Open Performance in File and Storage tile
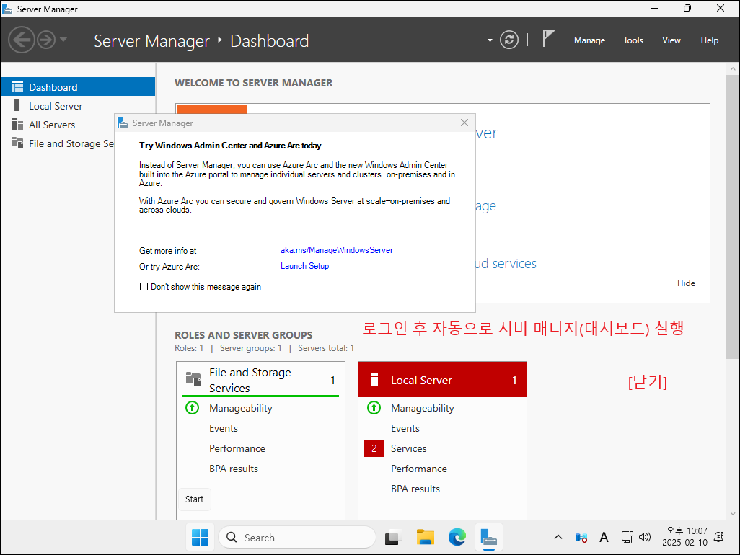Image resolution: width=740 pixels, height=555 pixels. click(237, 448)
